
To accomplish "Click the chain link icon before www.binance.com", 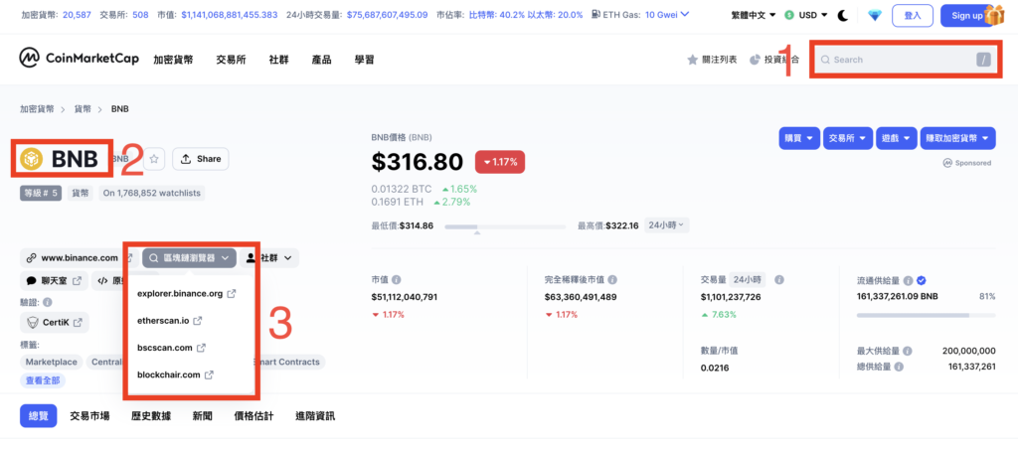I will (31, 258).
